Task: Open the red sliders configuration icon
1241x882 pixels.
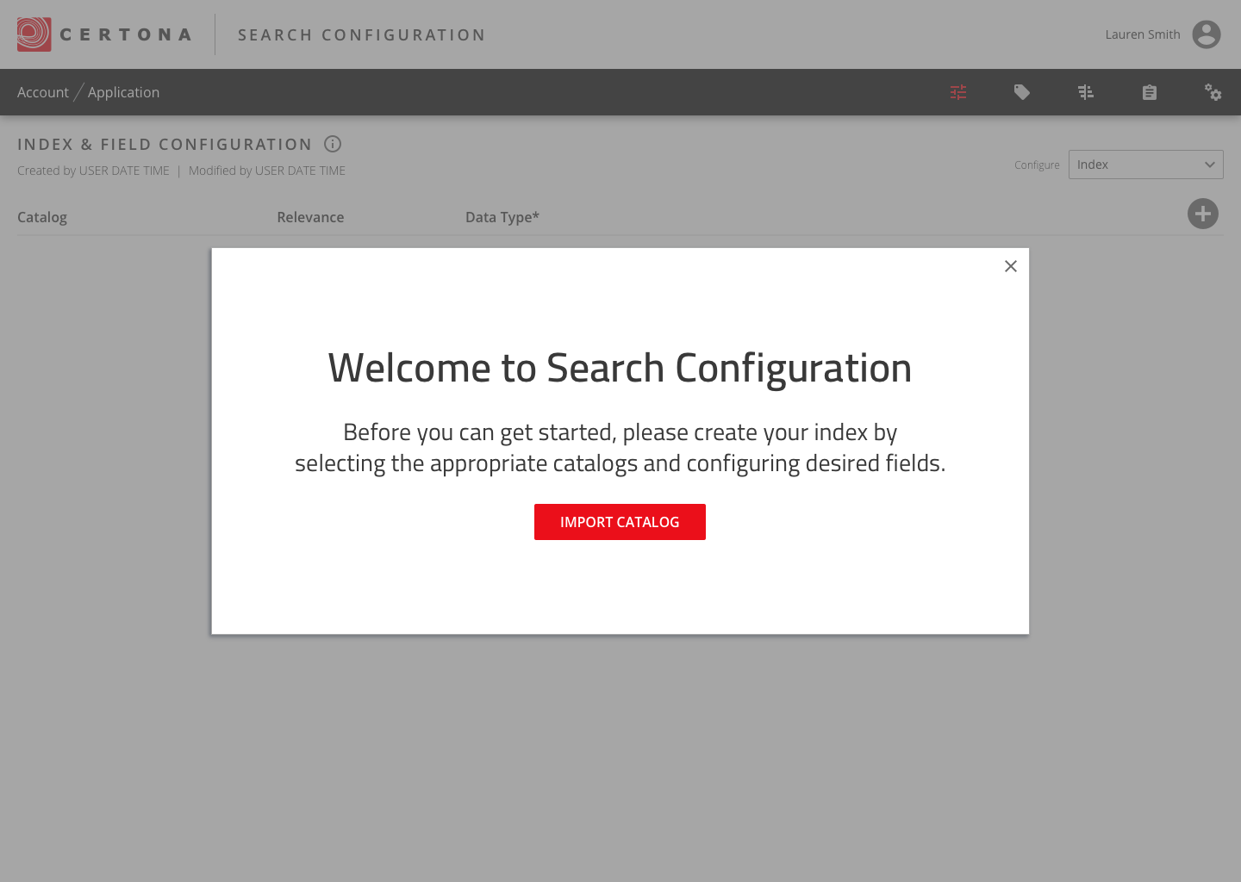Action: click(x=958, y=92)
